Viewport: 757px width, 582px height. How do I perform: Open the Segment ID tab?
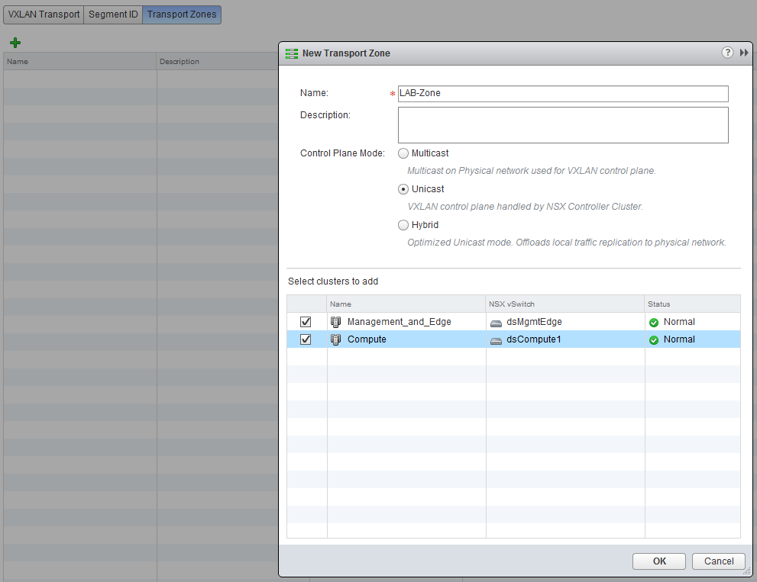(x=113, y=14)
